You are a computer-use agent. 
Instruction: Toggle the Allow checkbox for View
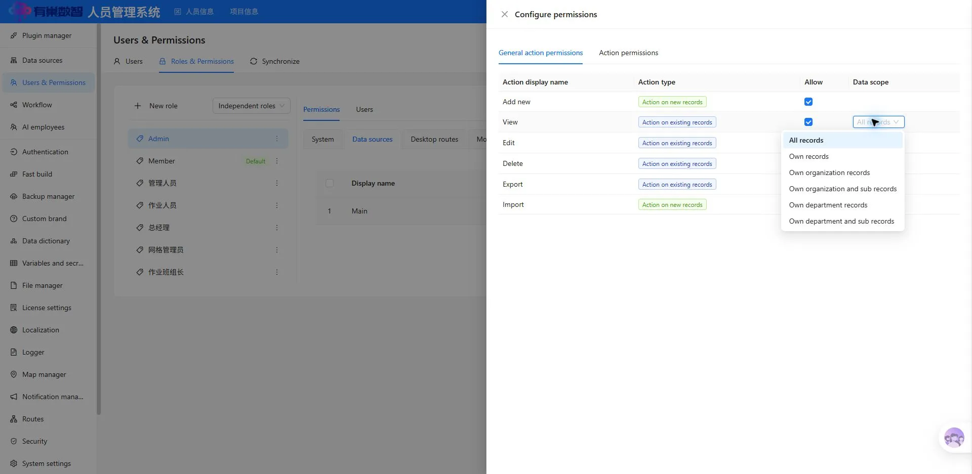(808, 122)
